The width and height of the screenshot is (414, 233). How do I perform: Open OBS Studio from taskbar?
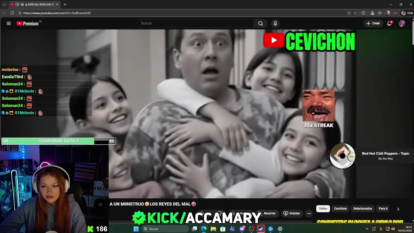tap(251, 229)
